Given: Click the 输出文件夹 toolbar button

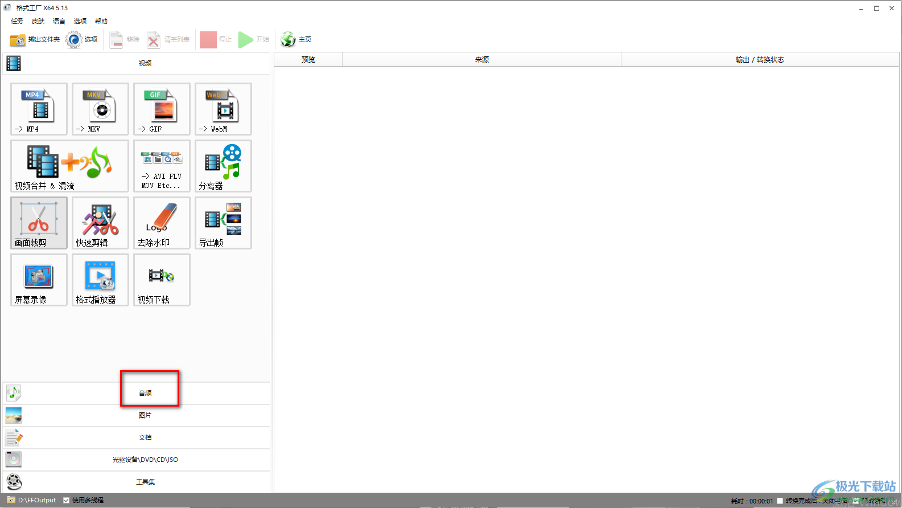Looking at the screenshot, I should (x=35, y=39).
